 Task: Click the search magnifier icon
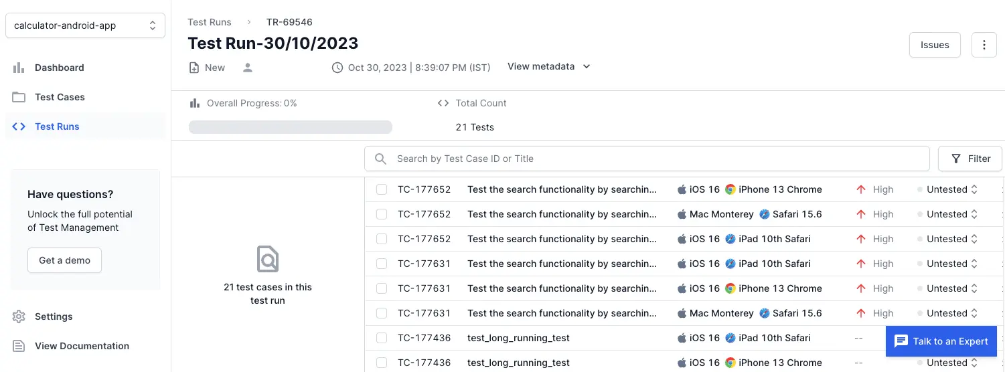tap(381, 159)
